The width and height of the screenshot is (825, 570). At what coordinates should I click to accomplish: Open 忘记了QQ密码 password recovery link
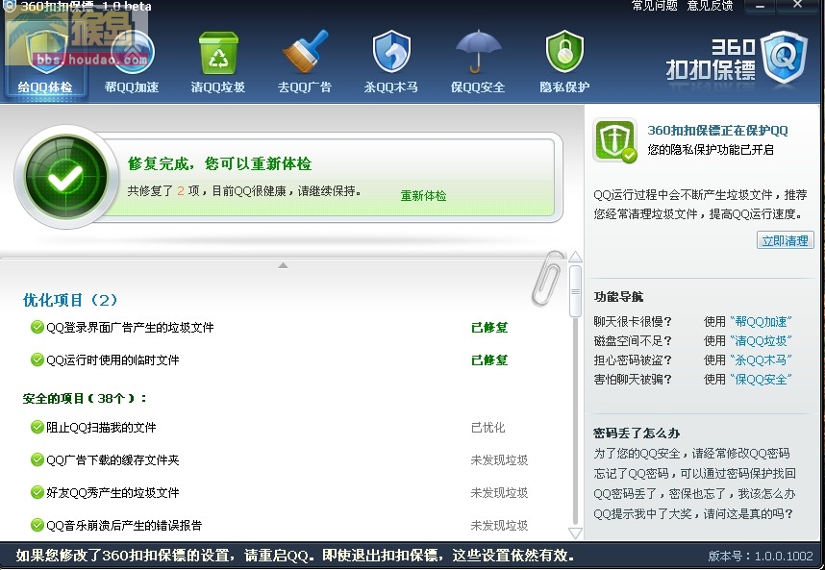tap(694, 473)
